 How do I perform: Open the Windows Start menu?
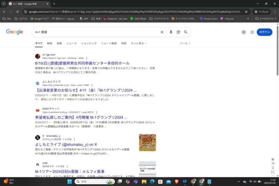tap(69, 181)
